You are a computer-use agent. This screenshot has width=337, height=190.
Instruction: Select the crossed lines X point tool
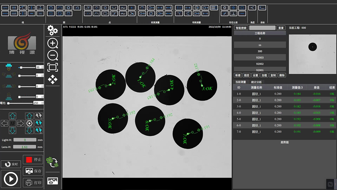click(131, 13)
